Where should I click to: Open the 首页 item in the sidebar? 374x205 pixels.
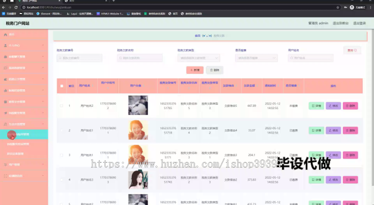24,34
